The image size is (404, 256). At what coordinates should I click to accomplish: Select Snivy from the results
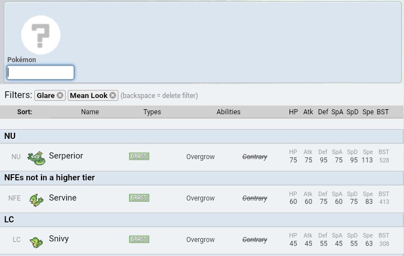coord(59,239)
